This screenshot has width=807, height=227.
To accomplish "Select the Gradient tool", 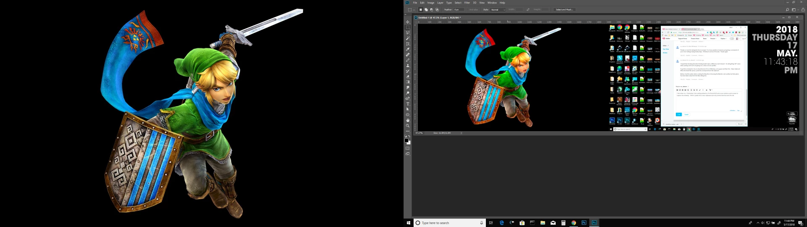I will pyautogui.click(x=408, y=82).
